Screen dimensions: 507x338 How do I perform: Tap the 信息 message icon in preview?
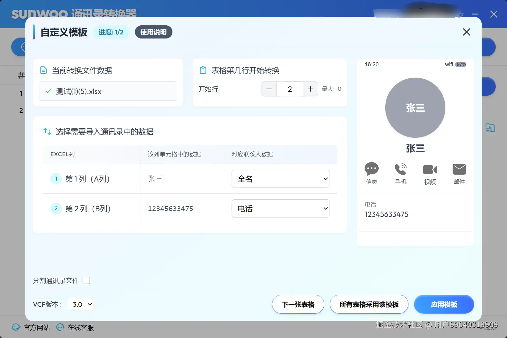click(x=371, y=169)
